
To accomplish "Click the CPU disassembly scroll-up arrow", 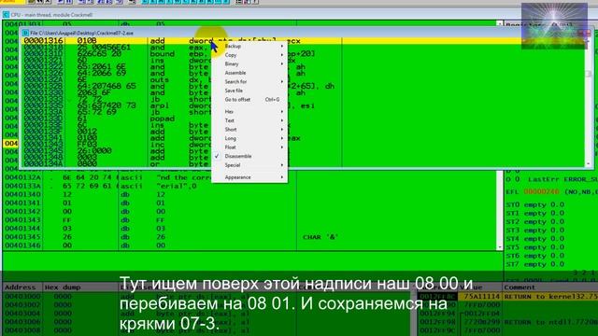I will pos(500,23).
